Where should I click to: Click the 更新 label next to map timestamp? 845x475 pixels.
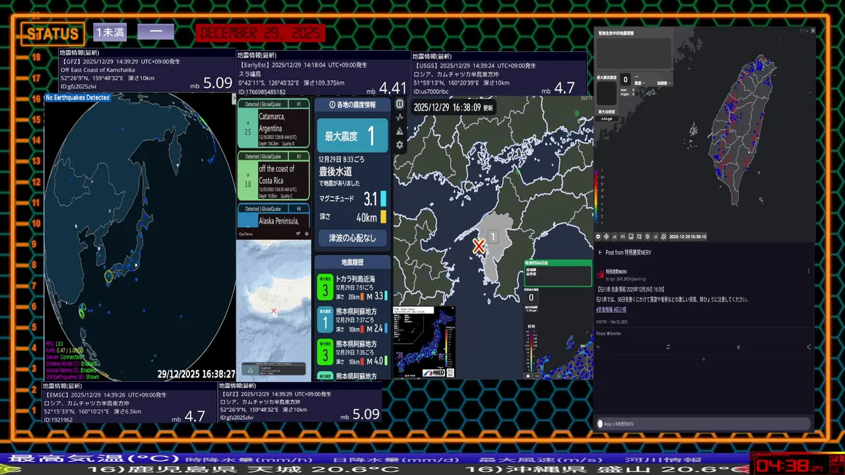point(487,108)
